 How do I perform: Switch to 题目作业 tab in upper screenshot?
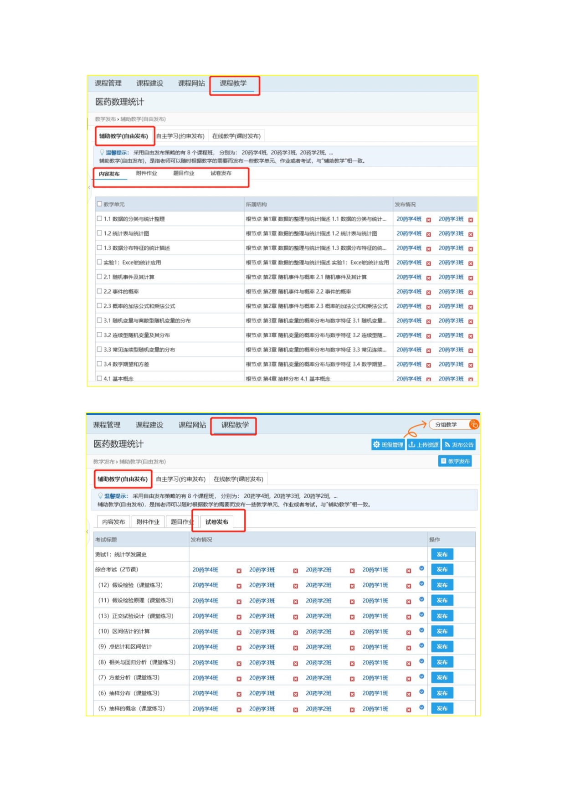click(x=184, y=174)
